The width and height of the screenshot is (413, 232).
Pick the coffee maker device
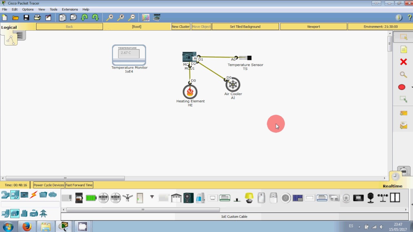coord(79,198)
